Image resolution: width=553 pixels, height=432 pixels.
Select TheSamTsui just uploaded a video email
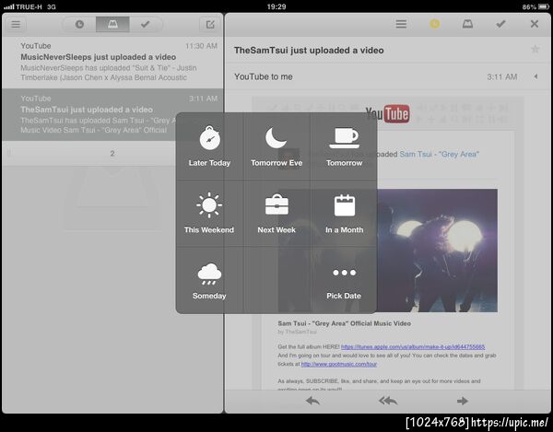(112, 114)
